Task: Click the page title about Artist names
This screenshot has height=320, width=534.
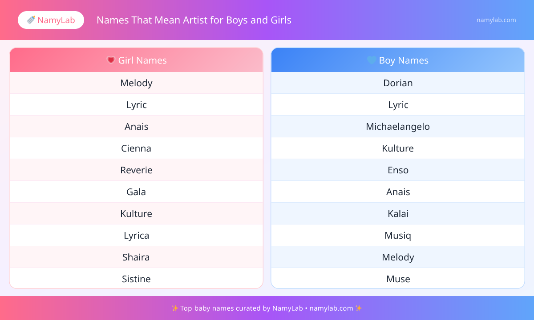Action: pos(194,20)
